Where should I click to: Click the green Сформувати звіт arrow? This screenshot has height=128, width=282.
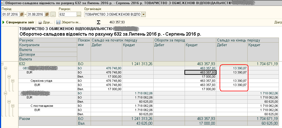pos(3,22)
